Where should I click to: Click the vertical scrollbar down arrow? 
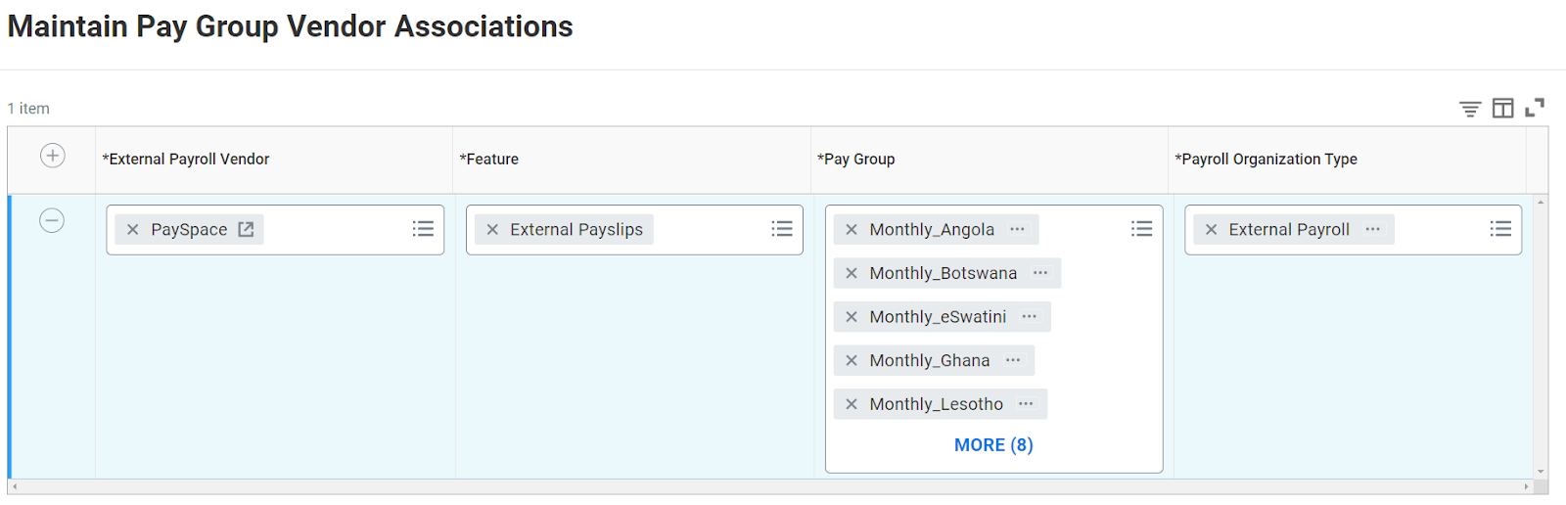1542,472
